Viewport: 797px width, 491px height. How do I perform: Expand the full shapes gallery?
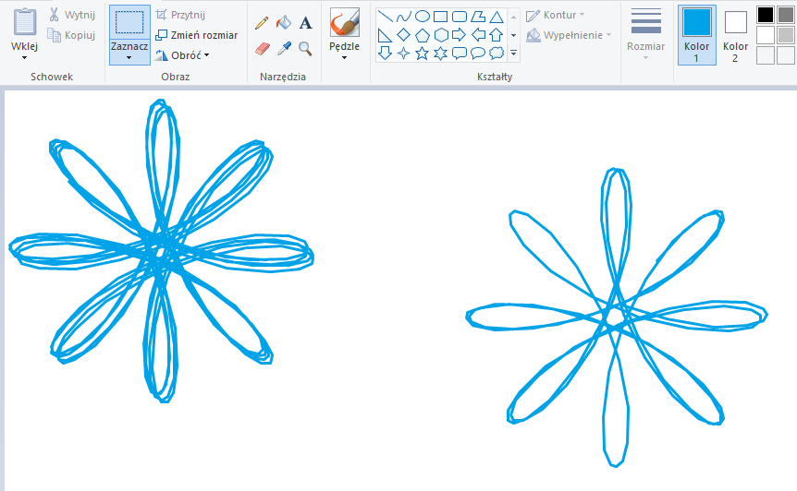pos(513,53)
